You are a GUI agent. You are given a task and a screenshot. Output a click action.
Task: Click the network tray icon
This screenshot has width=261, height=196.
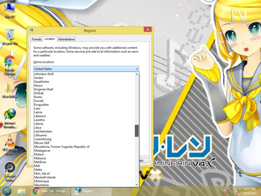231,191
